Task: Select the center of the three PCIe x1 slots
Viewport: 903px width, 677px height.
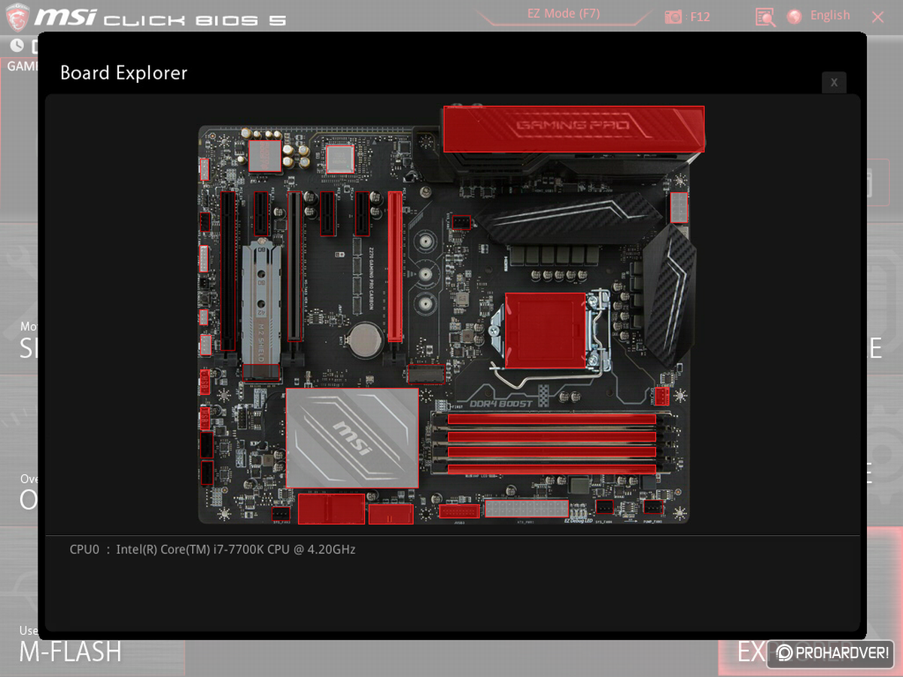Action: 327,213
